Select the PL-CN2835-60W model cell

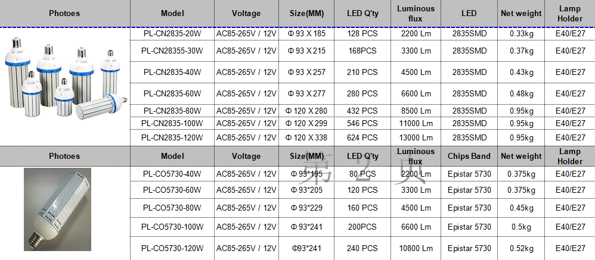[x=172, y=93]
